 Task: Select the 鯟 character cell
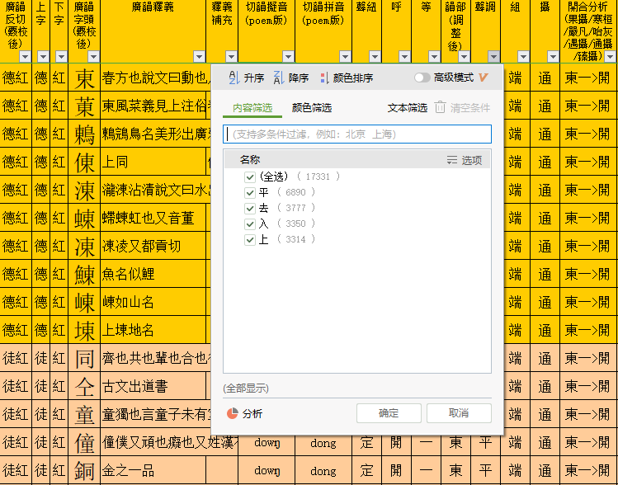coord(84,274)
